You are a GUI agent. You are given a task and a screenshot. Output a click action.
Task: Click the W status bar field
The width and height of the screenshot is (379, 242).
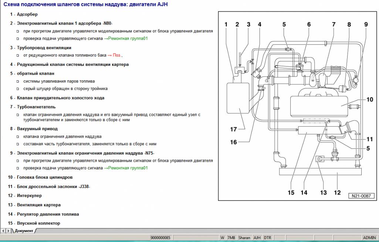click(223, 238)
